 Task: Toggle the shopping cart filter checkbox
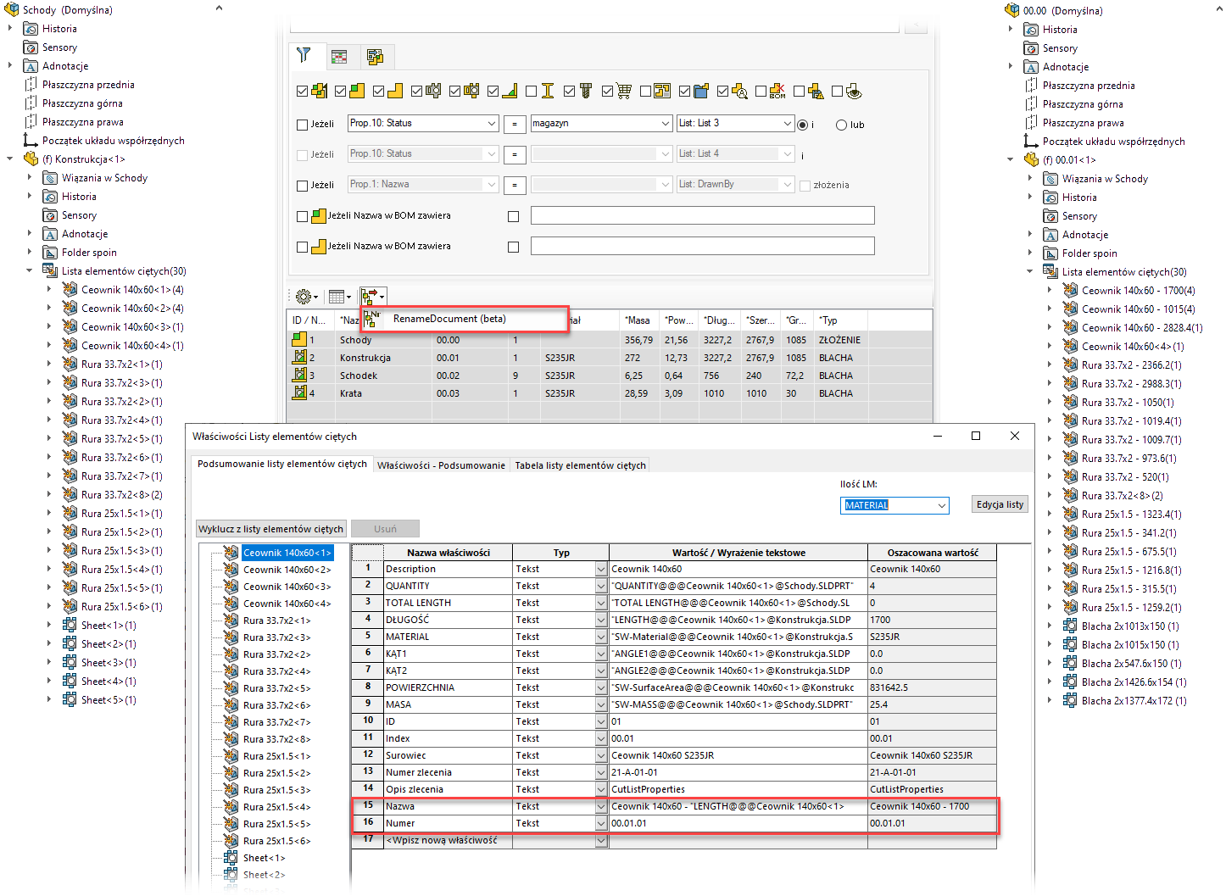607,91
